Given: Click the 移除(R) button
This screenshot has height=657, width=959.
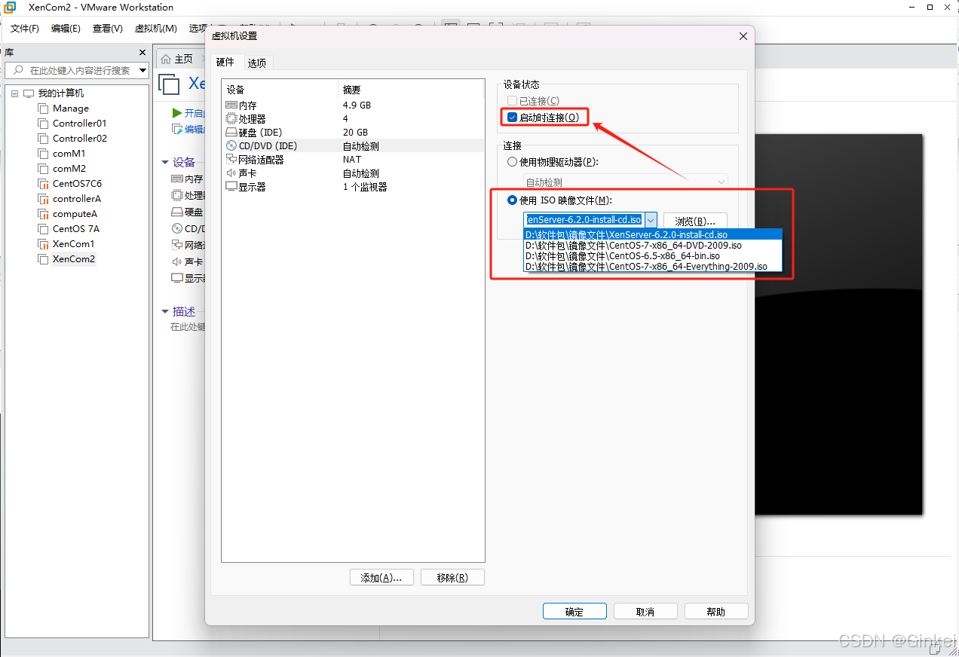Looking at the screenshot, I should click(452, 578).
